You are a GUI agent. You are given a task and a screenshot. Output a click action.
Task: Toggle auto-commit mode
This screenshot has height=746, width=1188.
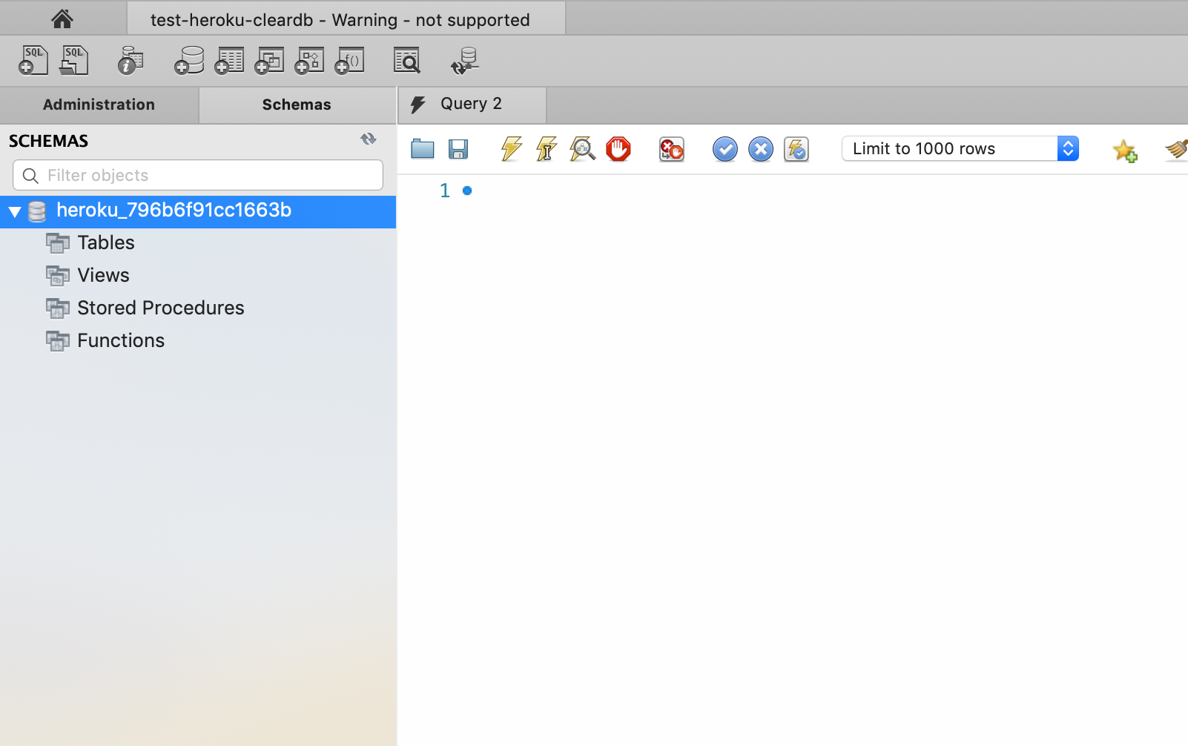pos(796,148)
